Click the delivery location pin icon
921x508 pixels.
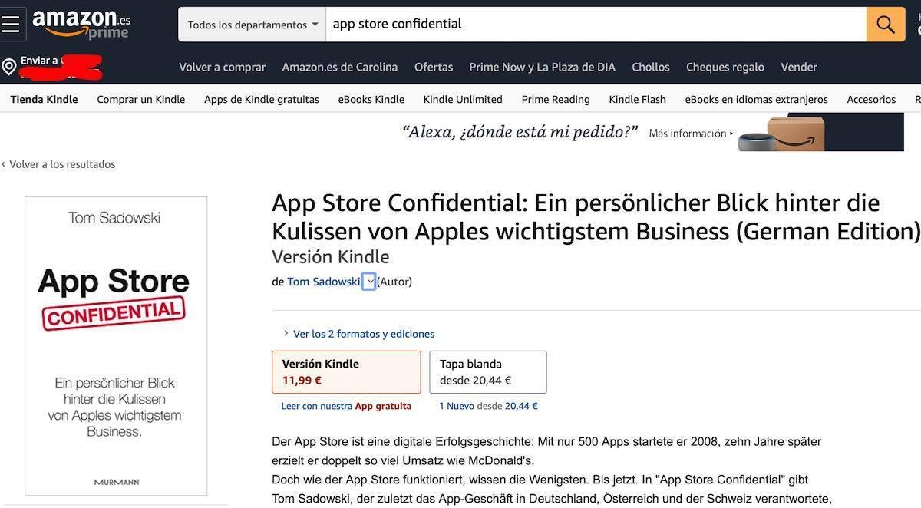tap(9, 68)
